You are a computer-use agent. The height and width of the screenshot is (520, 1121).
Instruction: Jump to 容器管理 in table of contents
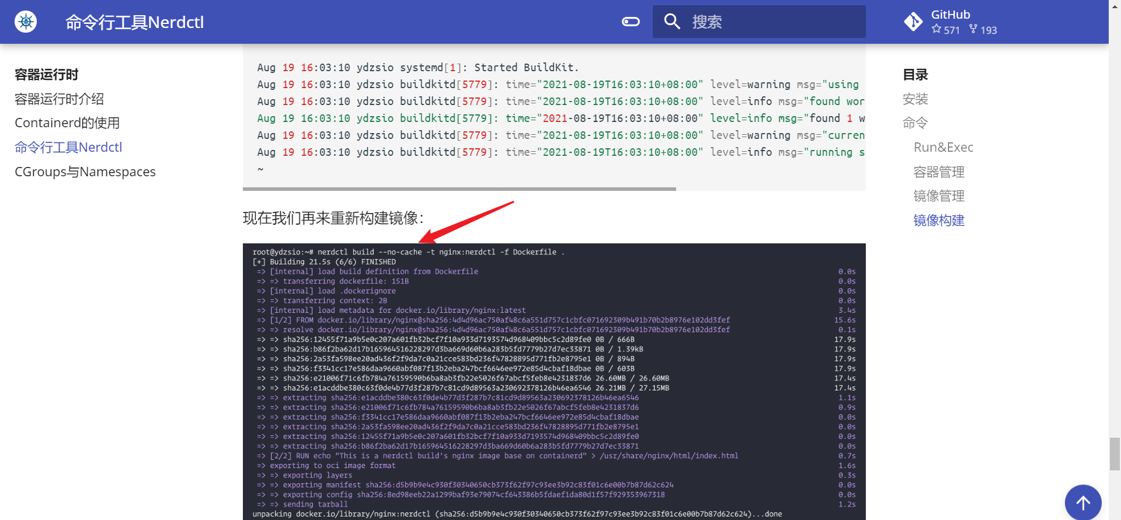(x=939, y=172)
